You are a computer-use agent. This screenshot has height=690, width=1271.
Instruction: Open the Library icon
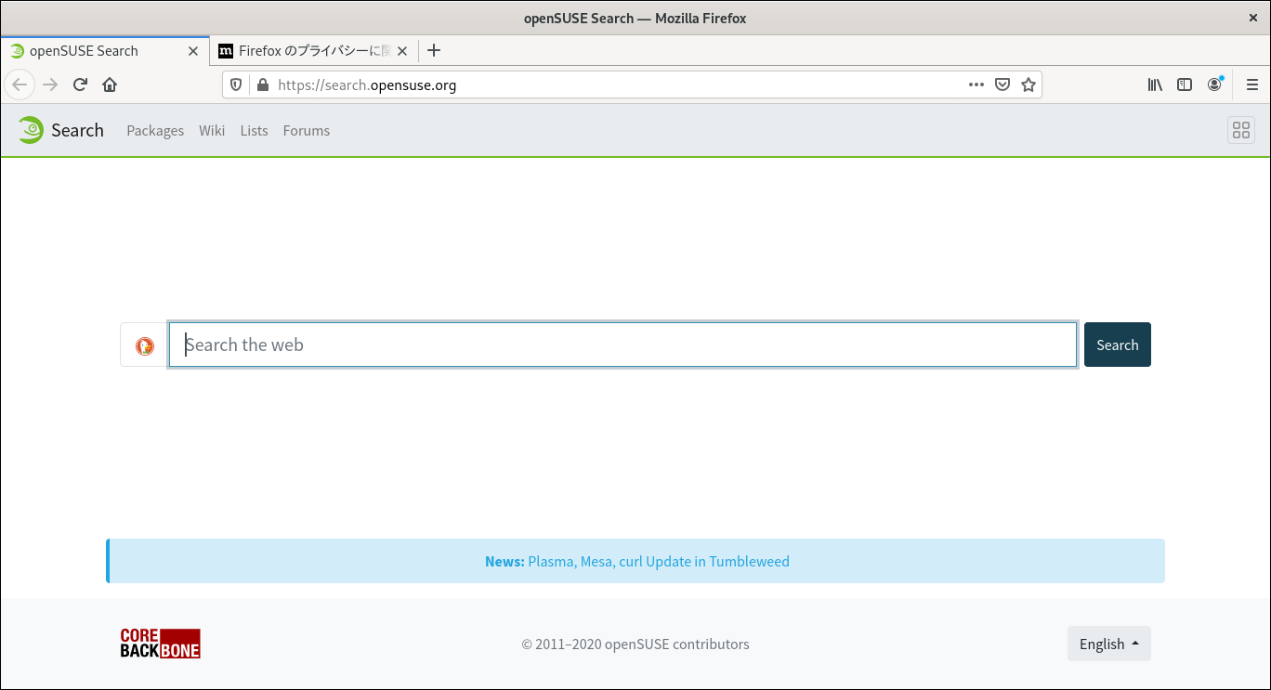click(x=1155, y=85)
